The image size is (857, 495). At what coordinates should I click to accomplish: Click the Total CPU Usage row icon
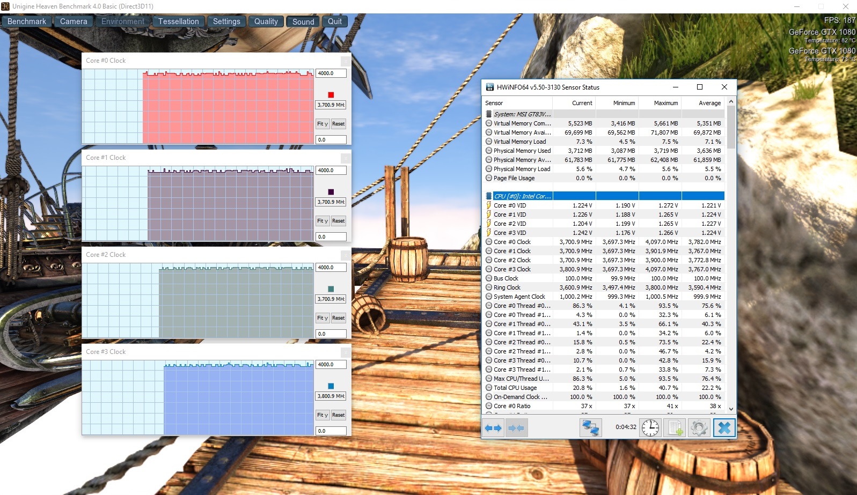[489, 388]
